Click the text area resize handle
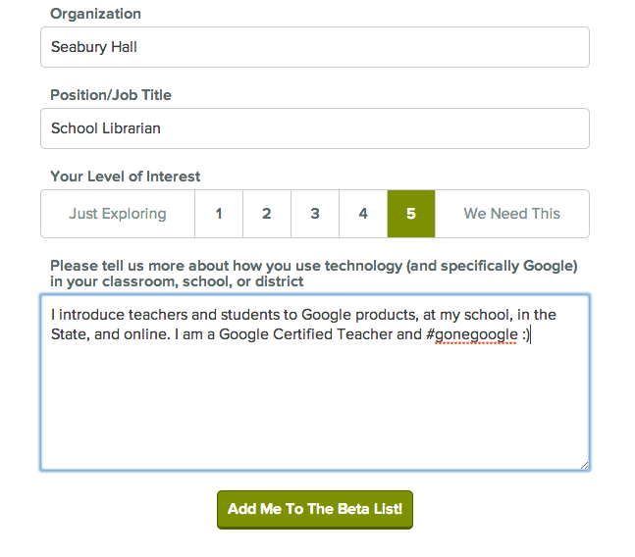The width and height of the screenshot is (635, 557). pyautogui.click(x=584, y=466)
